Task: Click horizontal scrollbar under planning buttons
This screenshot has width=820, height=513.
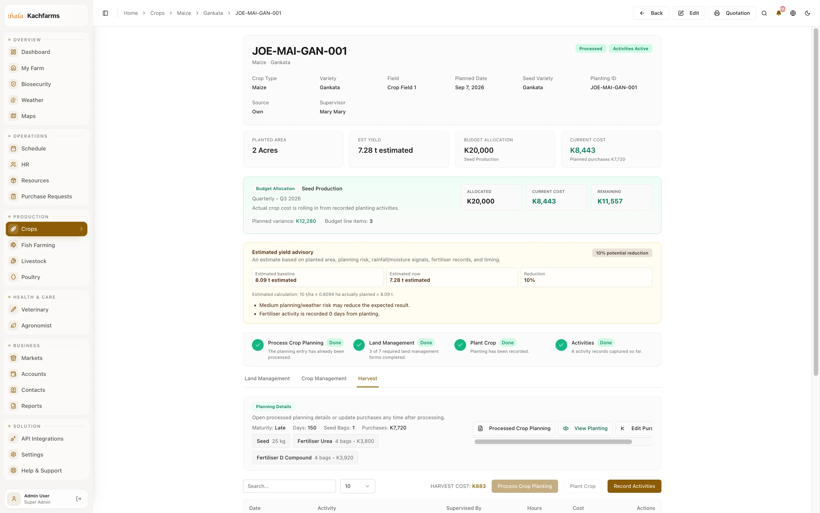Action: [553, 442]
